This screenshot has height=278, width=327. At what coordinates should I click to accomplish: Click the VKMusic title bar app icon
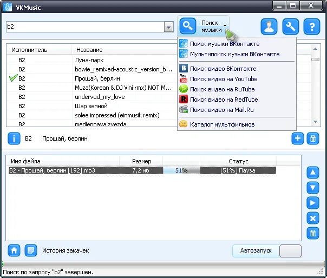point(8,7)
